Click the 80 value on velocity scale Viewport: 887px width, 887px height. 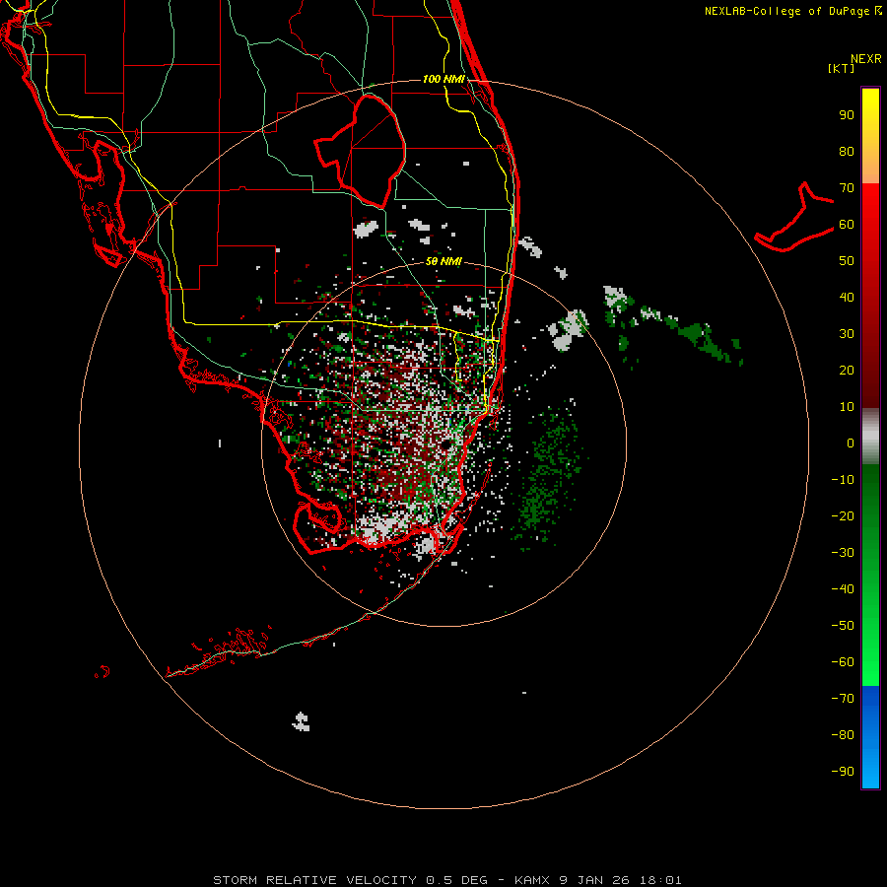847,151
